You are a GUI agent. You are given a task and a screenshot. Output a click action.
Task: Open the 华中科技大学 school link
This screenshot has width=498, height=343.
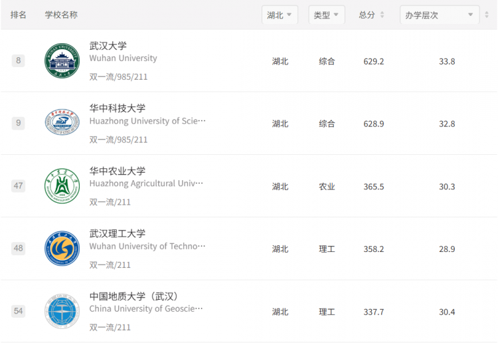(x=117, y=108)
